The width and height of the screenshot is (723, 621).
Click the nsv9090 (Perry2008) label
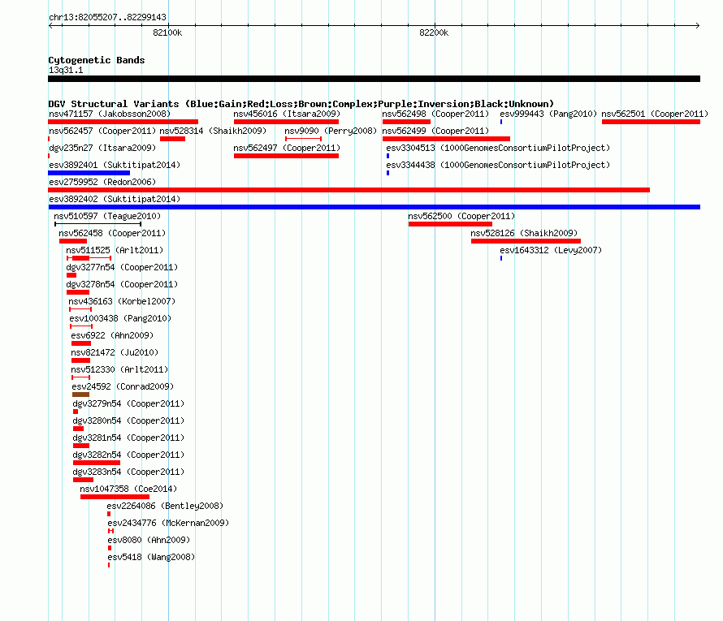click(331, 131)
